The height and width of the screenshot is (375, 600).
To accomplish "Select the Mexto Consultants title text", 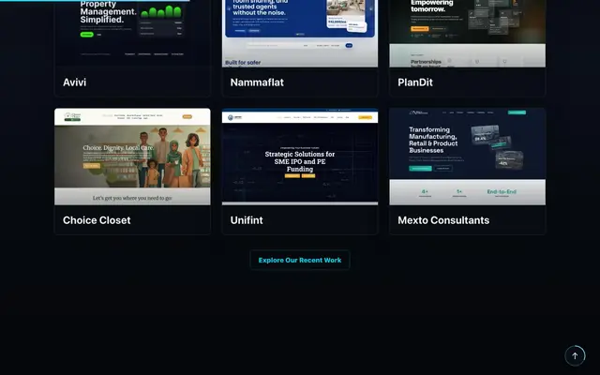I will pyautogui.click(x=443, y=220).
